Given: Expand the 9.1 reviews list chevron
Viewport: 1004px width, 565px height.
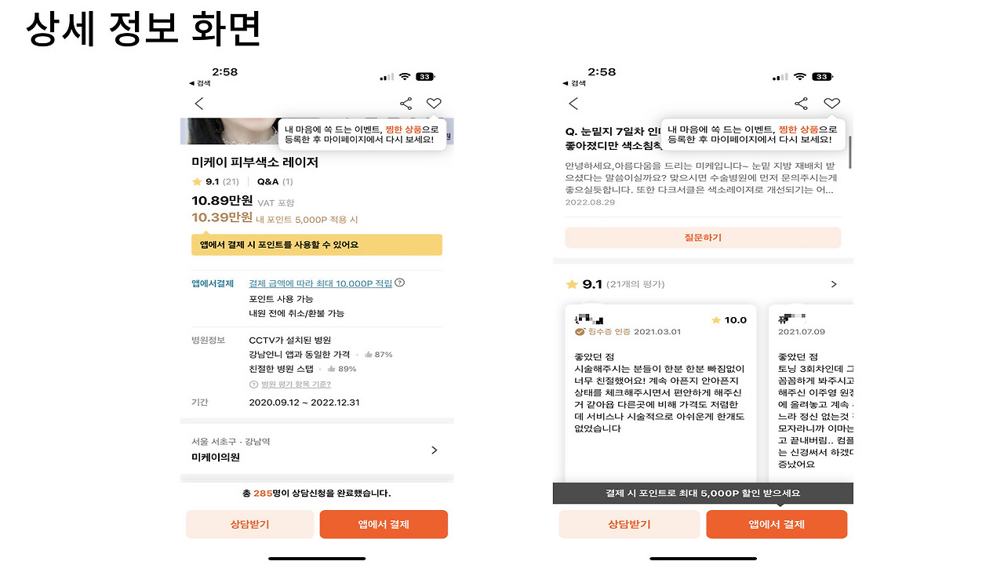Looking at the screenshot, I should [x=834, y=284].
